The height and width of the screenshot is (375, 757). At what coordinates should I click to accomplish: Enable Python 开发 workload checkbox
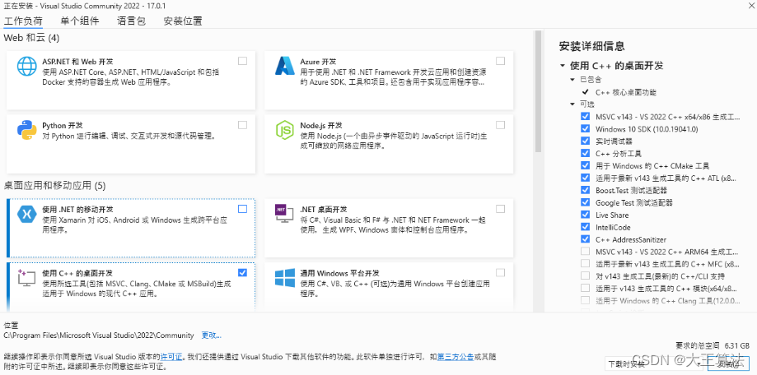tap(242, 125)
